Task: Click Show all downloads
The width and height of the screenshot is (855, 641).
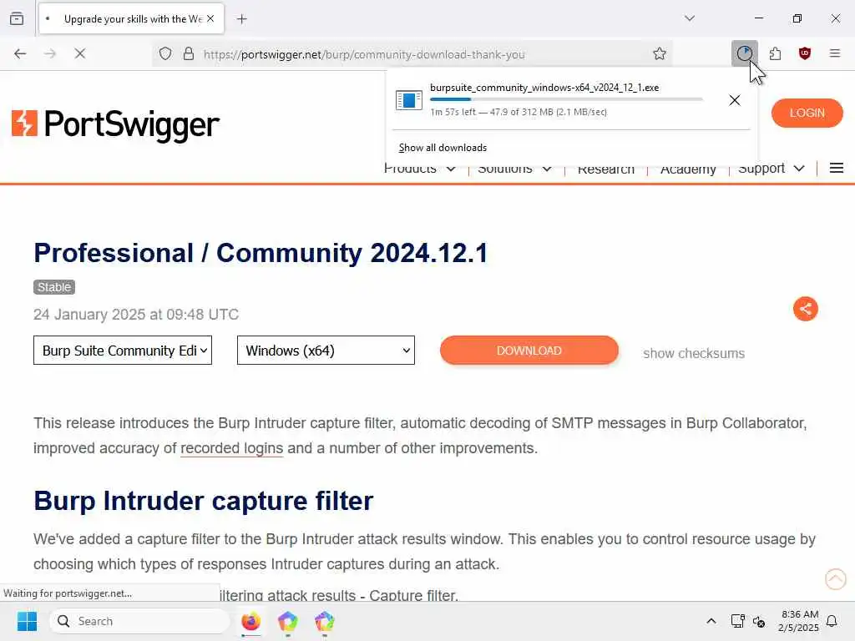Action: pos(443,148)
